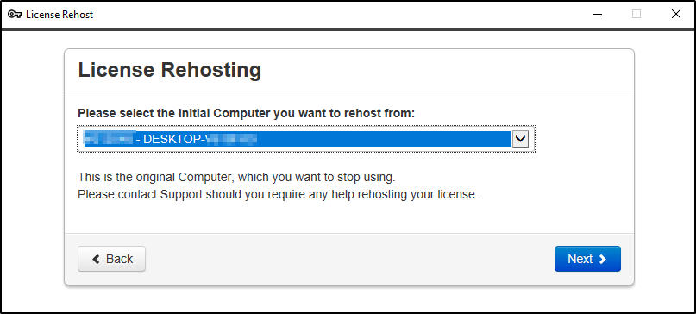Click the blurred computer name in dropdown
The image size is (696, 314).
point(109,139)
